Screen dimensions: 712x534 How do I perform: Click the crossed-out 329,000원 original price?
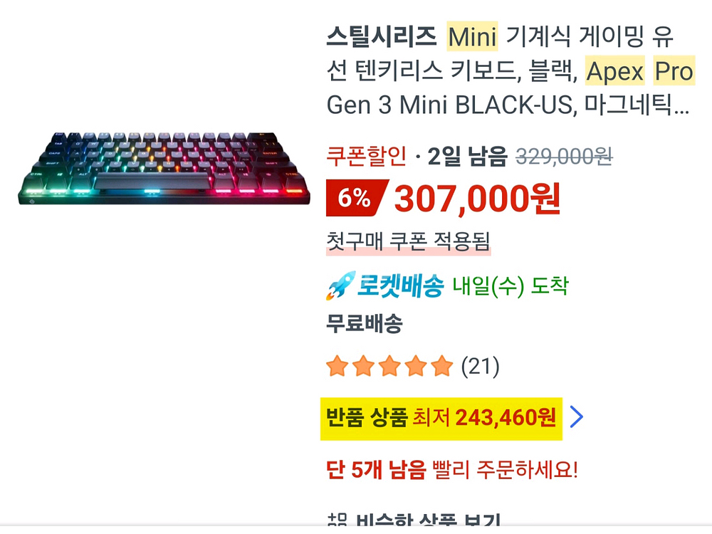tap(564, 157)
